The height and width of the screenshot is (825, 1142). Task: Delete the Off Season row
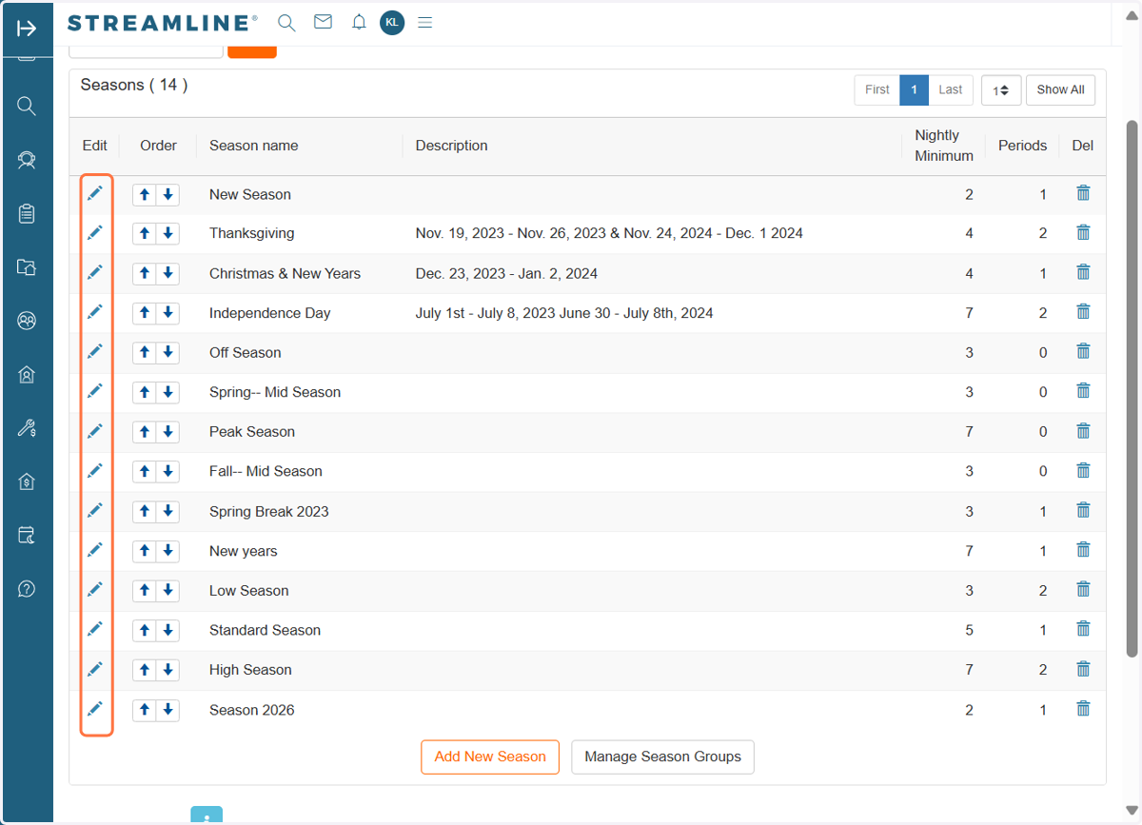point(1083,352)
